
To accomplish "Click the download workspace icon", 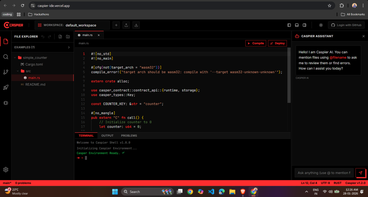I will pos(136,25).
